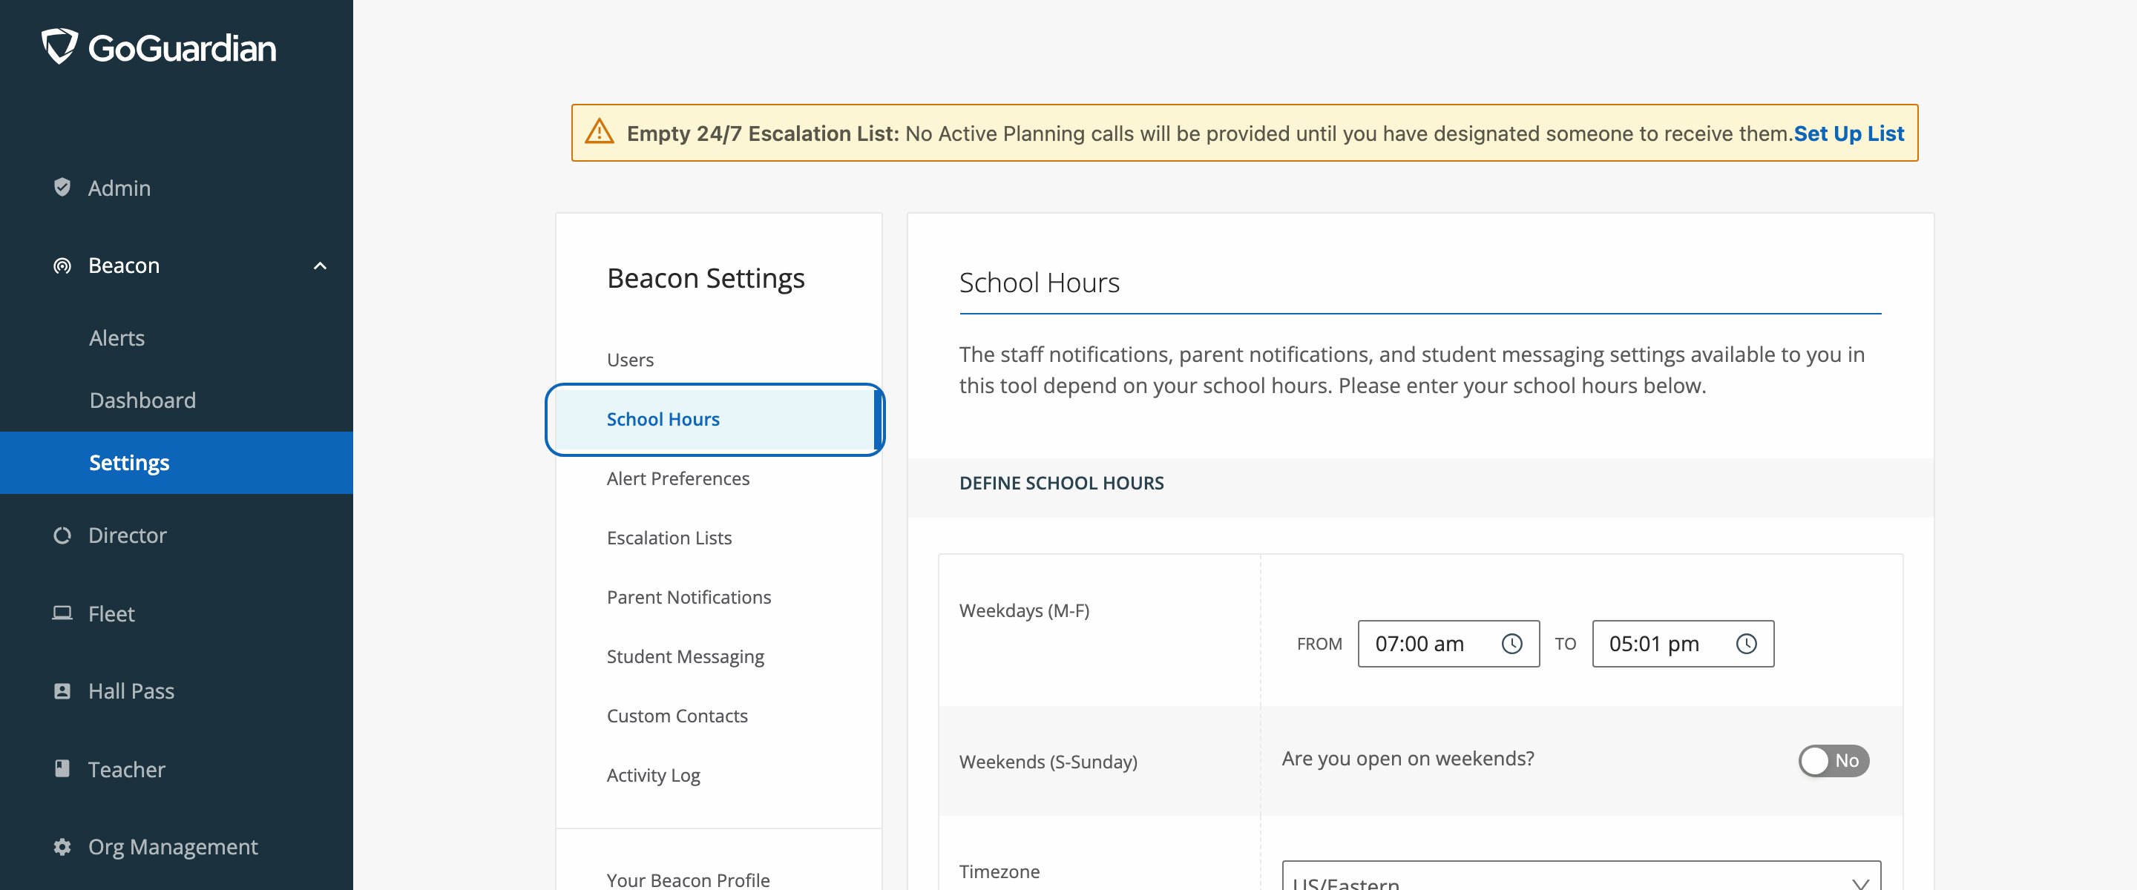Click the Timezone label
2137x890 pixels.
click(x=999, y=871)
